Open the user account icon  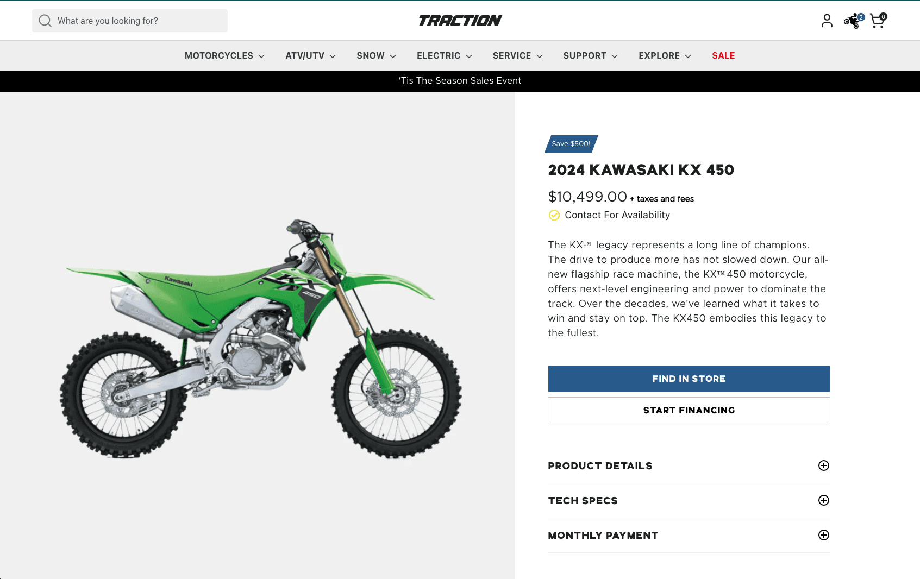tap(827, 21)
